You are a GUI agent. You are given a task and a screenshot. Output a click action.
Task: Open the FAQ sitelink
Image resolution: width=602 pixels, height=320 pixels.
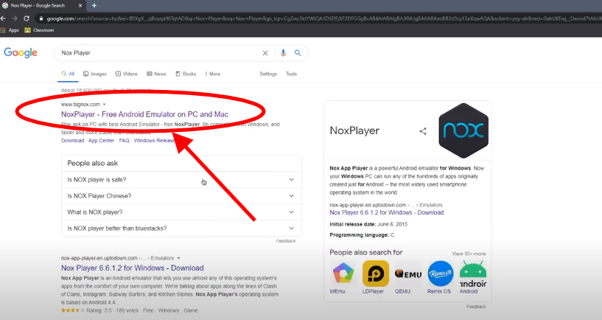click(x=124, y=141)
